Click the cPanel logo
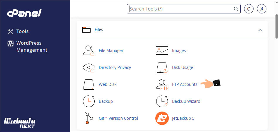This screenshot has width=279, height=132. [24, 13]
